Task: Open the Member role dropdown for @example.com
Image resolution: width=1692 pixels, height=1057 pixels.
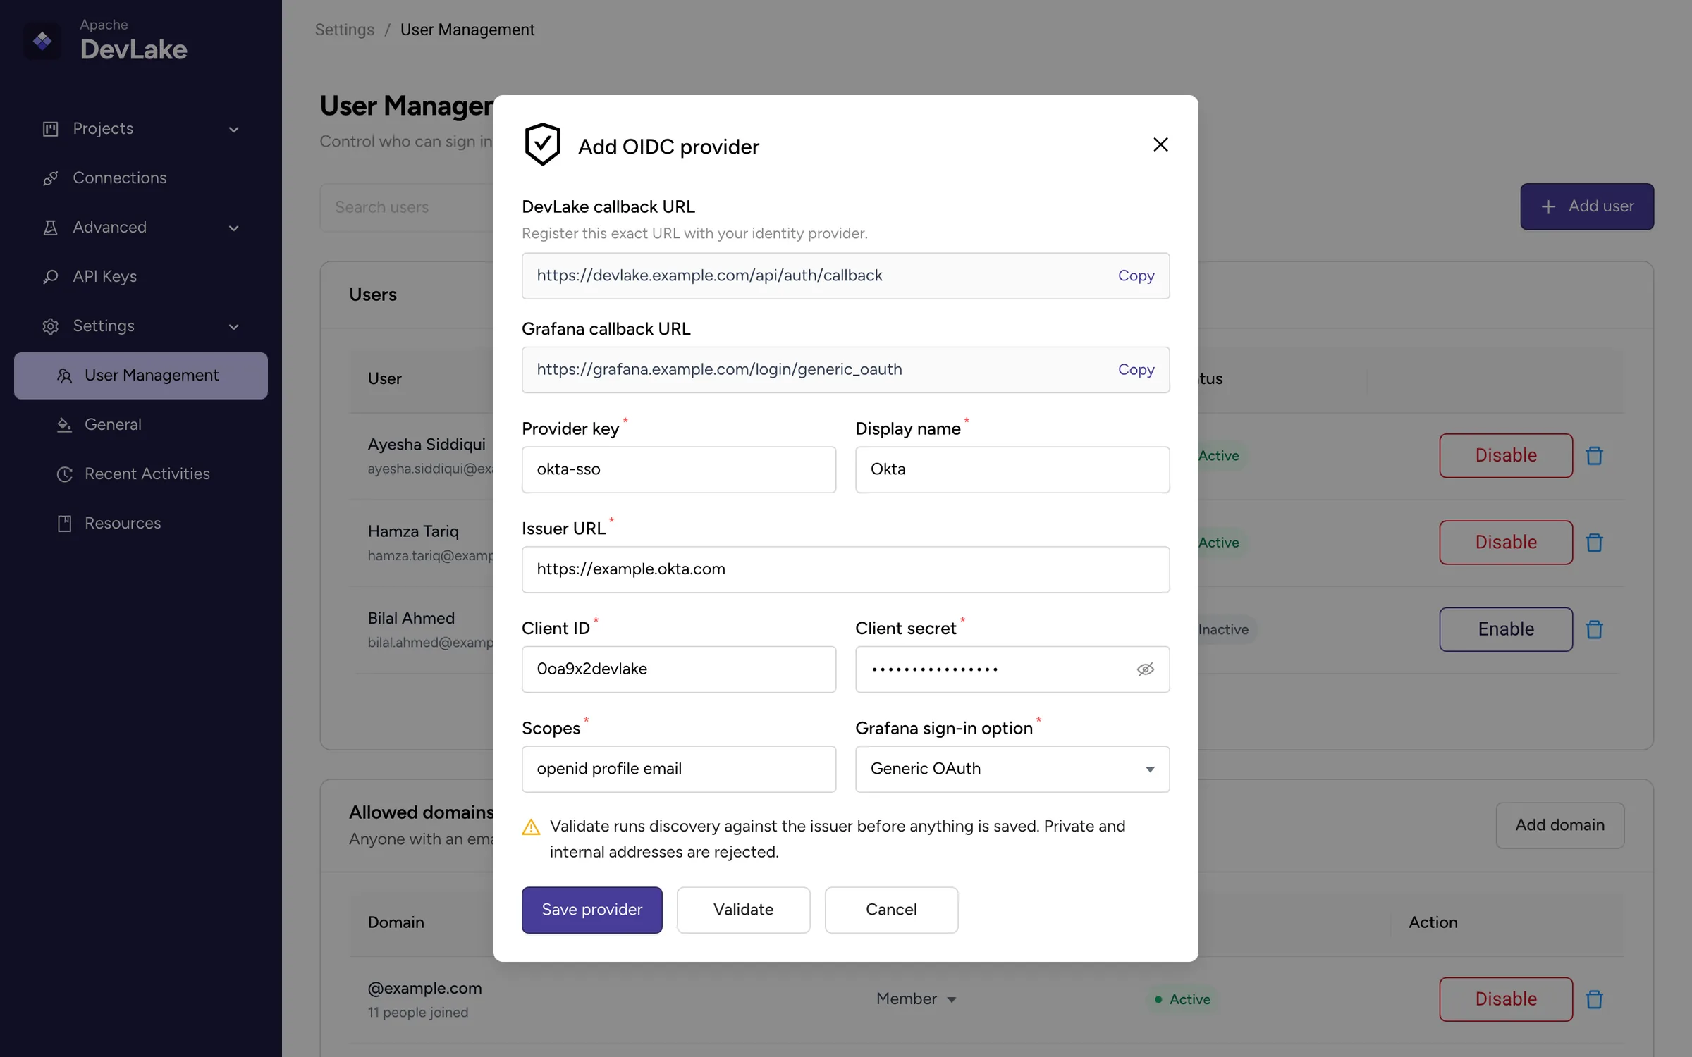Action: [x=916, y=999]
